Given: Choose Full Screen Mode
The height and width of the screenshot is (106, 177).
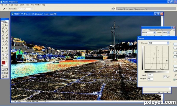Looking at the screenshot, I should point(7,73).
